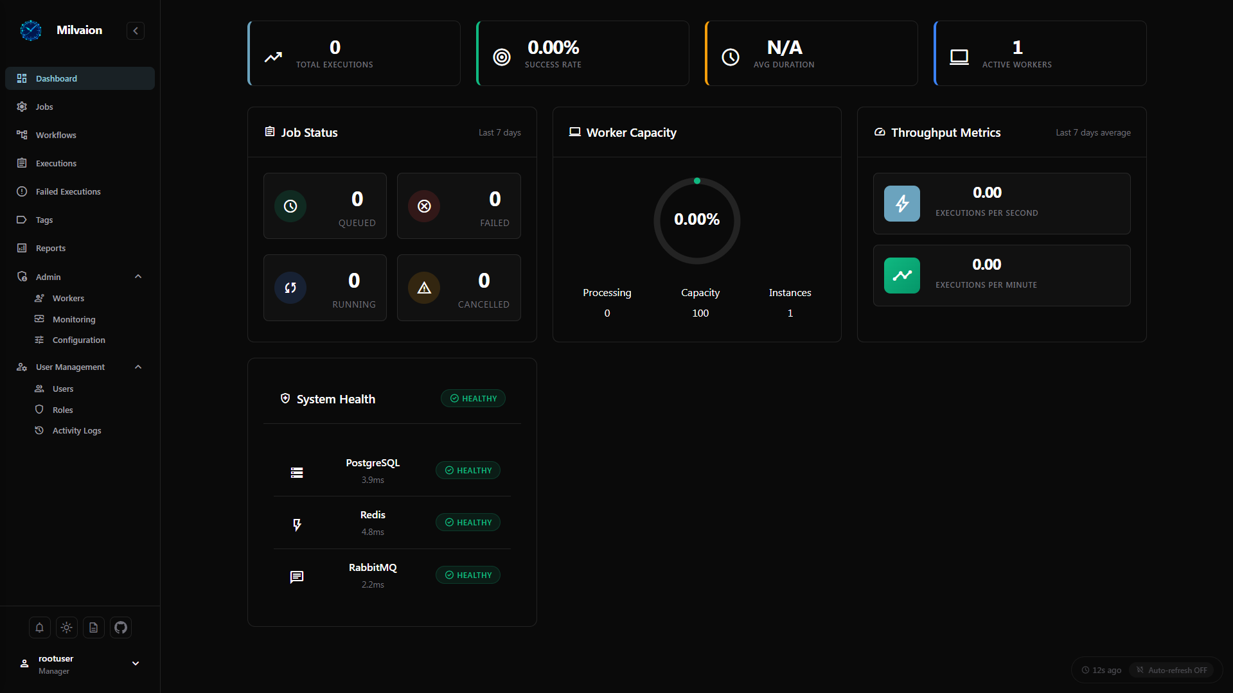Go to the Jobs page
Image resolution: width=1233 pixels, height=693 pixels.
[x=80, y=107]
